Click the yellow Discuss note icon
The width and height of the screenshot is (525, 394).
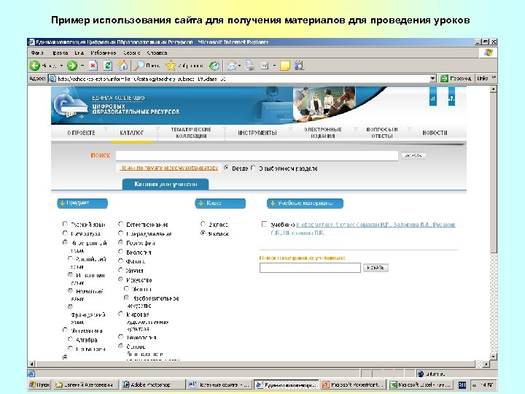[x=285, y=66]
